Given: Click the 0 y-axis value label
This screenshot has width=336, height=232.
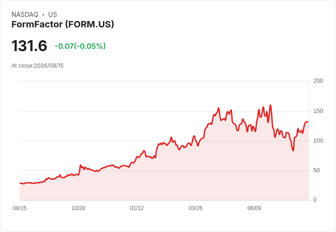Looking at the screenshot, I should coord(315,200).
